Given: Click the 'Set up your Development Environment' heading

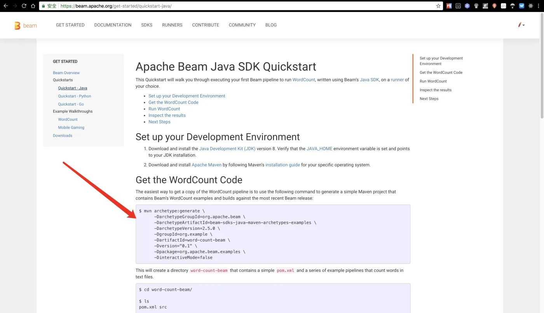Looking at the screenshot, I should (x=218, y=137).
